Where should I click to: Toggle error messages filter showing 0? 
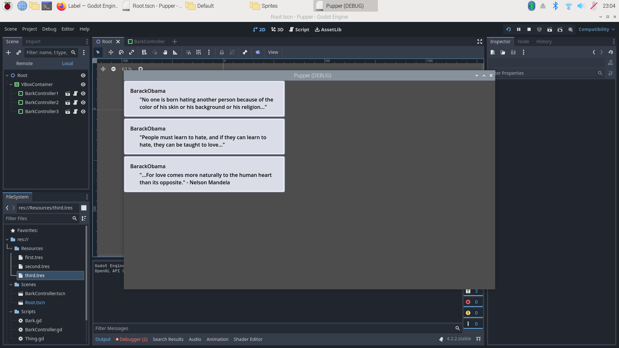coord(473,302)
